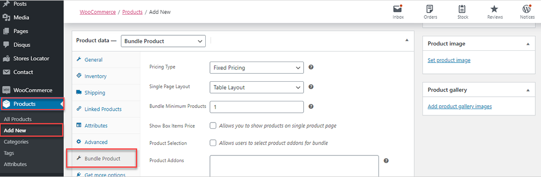Click Add product gallery images link
The height and width of the screenshot is (177, 541).
(x=460, y=107)
